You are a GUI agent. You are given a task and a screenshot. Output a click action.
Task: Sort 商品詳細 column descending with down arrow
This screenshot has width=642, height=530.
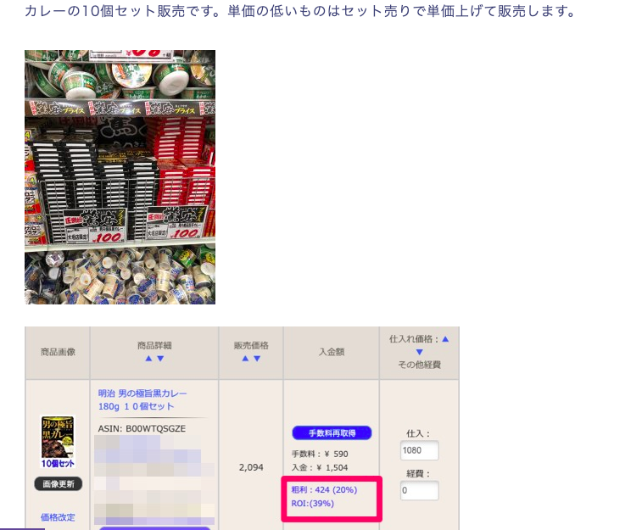160,359
